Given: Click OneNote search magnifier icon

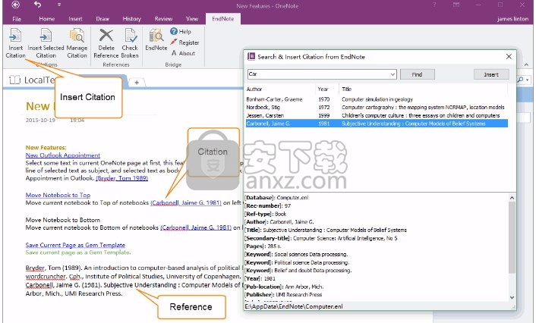Looking at the screenshot, I should (x=520, y=80).
